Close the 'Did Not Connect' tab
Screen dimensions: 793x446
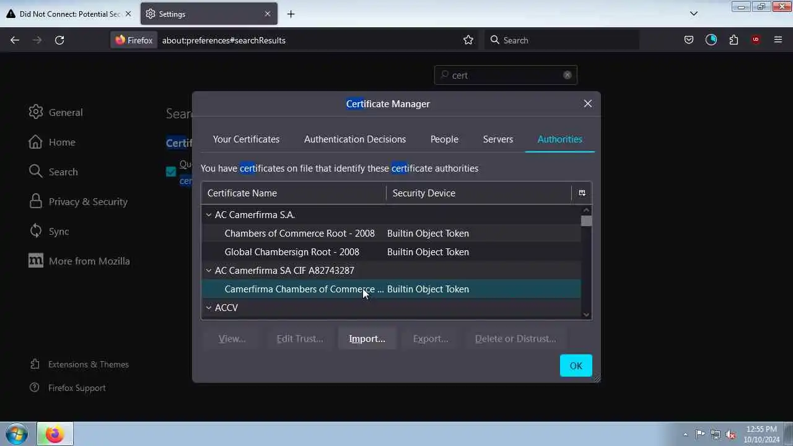128,14
